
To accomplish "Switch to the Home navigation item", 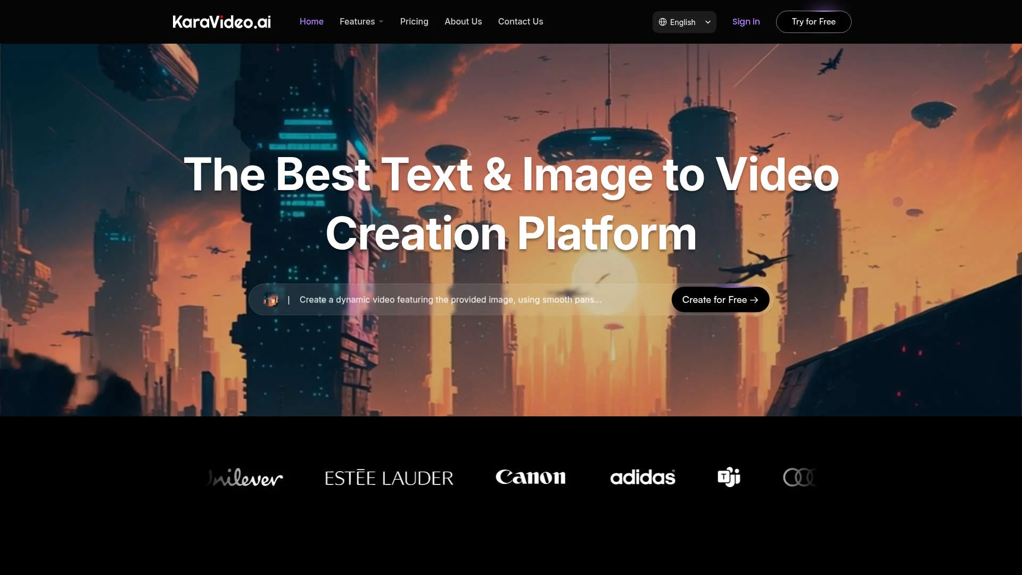I will coord(311,21).
